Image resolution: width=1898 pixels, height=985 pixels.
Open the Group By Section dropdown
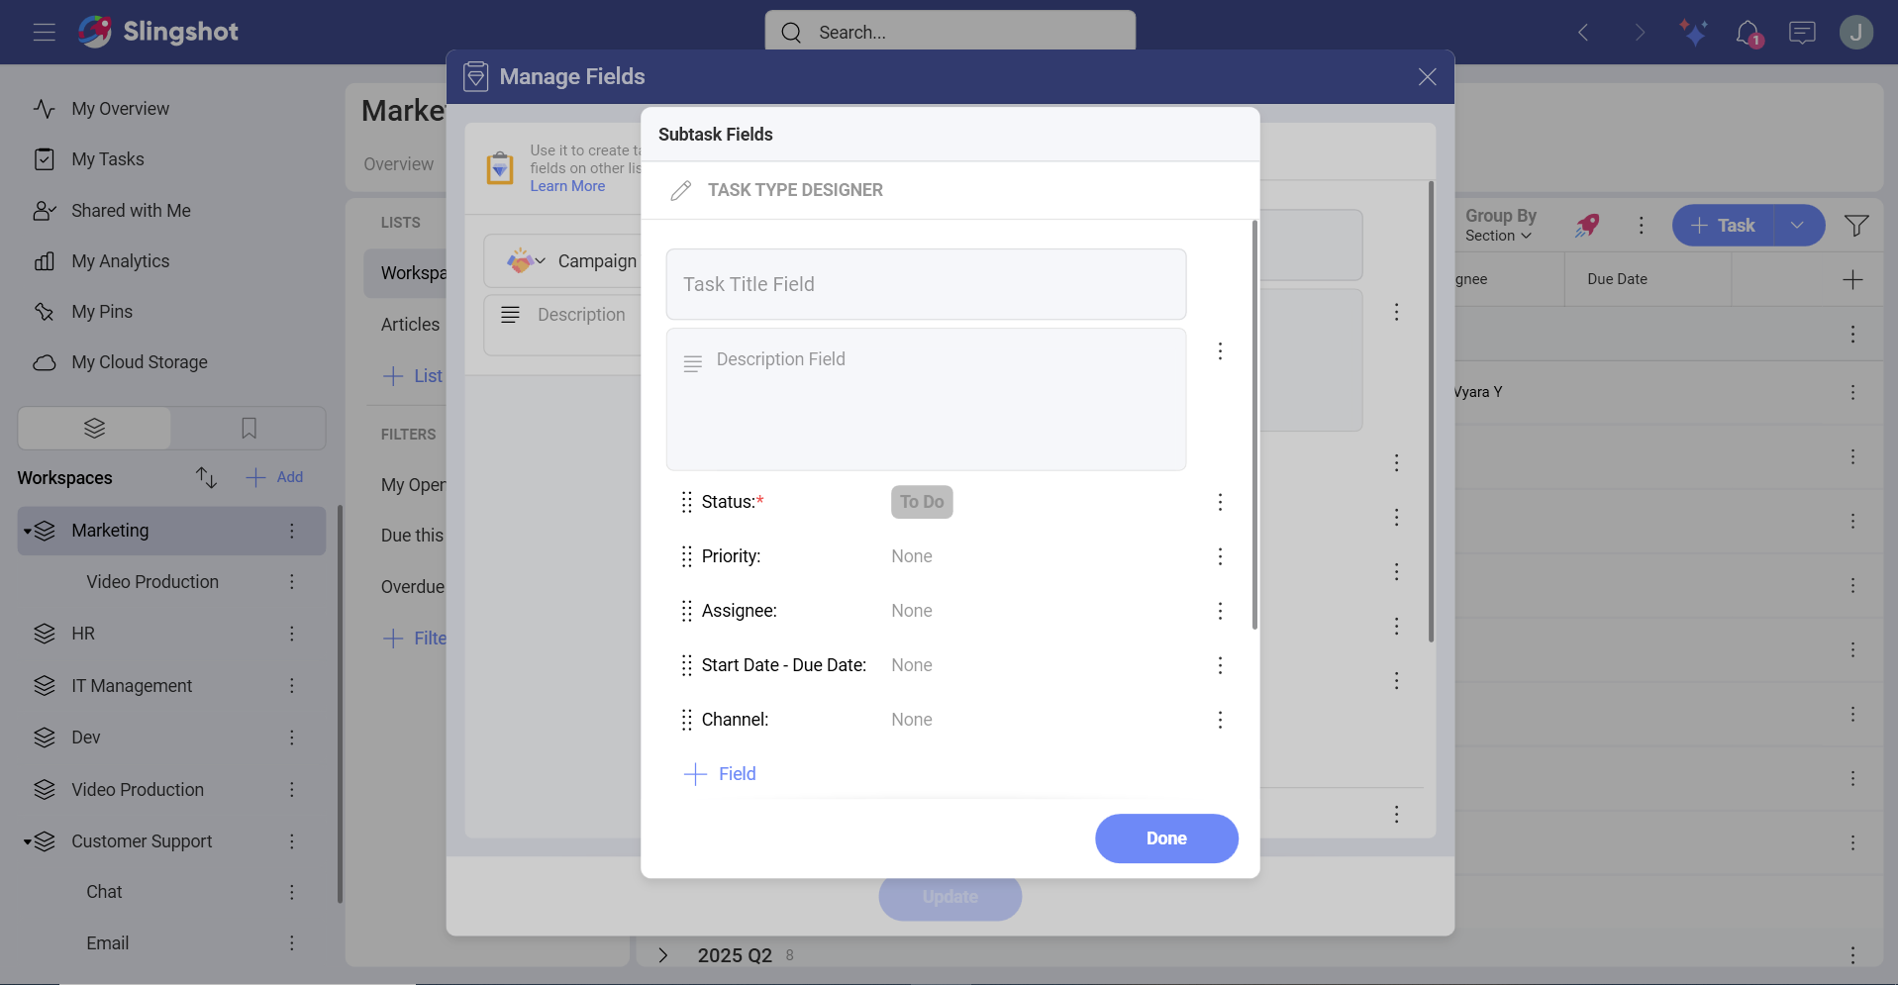[1499, 226]
